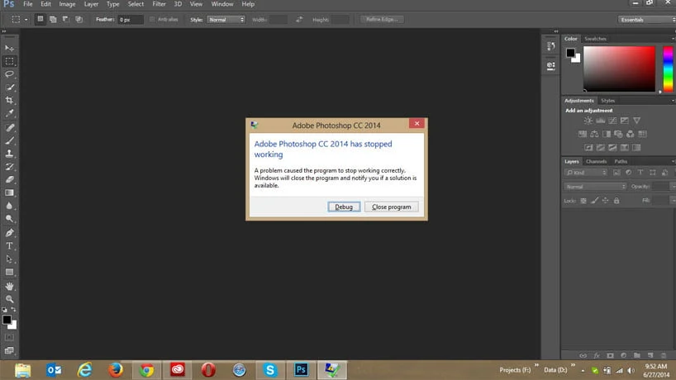Select the Pen tool
The width and height of the screenshot is (676, 380).
pyautogui.click(x=9, y=233)
